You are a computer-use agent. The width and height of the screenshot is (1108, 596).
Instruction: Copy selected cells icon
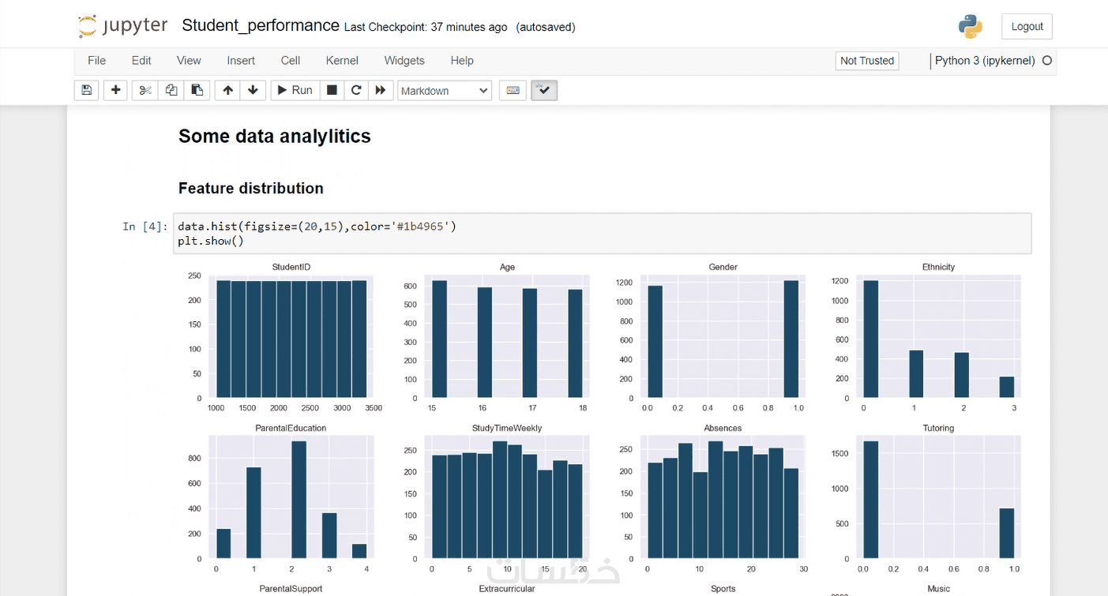(171, 91)
